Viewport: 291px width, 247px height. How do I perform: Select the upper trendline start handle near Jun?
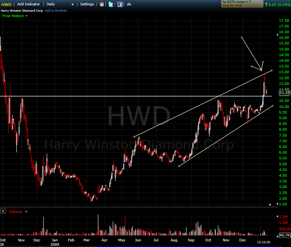134,137
